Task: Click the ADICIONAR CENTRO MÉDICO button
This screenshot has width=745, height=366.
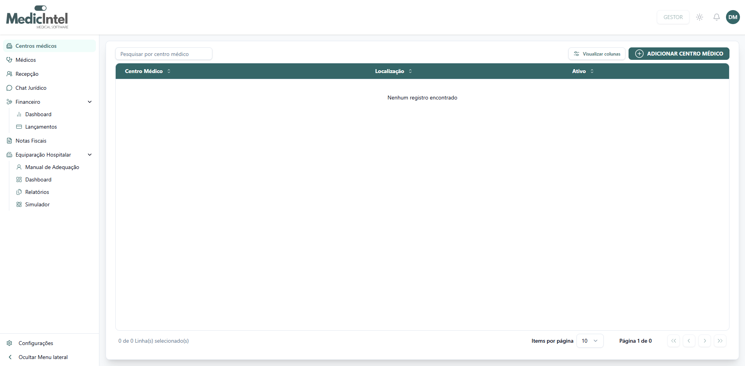Action: coord(679,54)
